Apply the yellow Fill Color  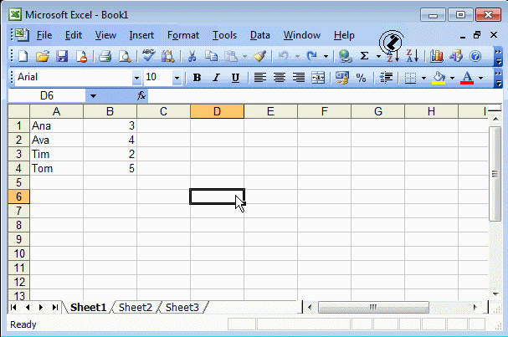pyautogui.click(x=438, y=78)
